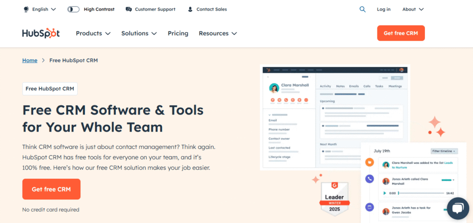Screen dimensions: 473x223
Task: Click the G2 Leader Winter 2025 badge
Action: (x=334, y=199)
